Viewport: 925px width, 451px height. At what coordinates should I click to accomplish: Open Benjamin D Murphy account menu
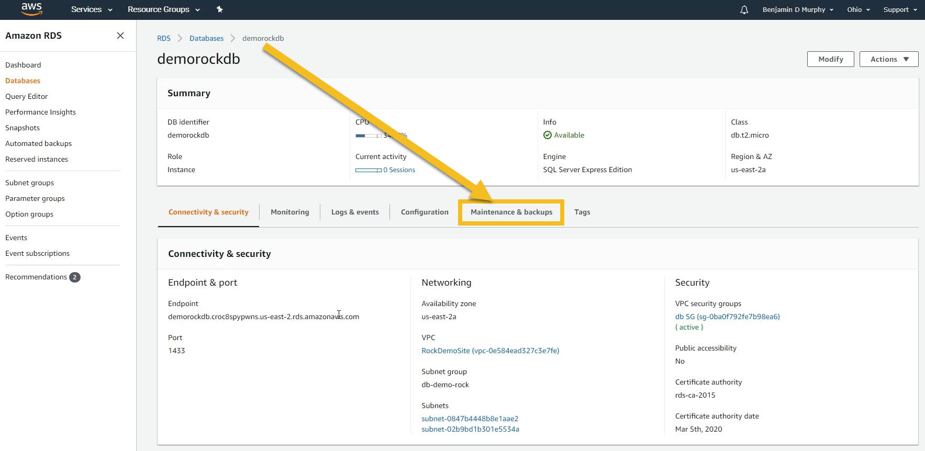(x=798, y=9)
